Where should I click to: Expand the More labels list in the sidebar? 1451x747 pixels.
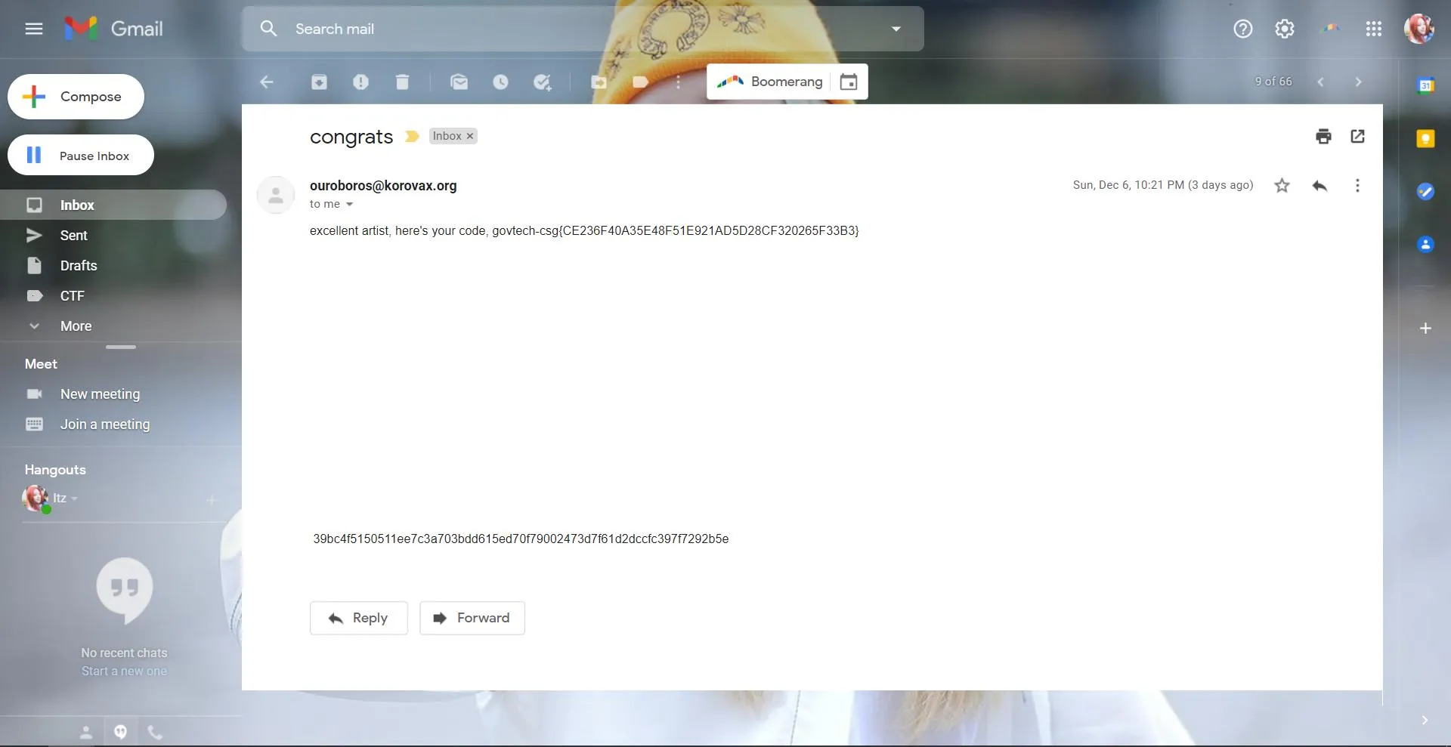76,326
